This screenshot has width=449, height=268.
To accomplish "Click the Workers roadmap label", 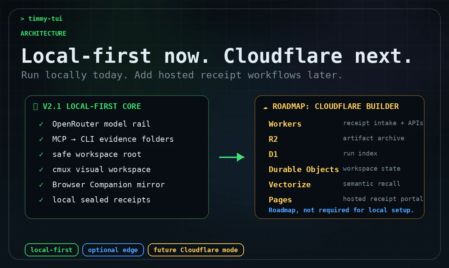I will pyautogui.click(x=285, y=124).
